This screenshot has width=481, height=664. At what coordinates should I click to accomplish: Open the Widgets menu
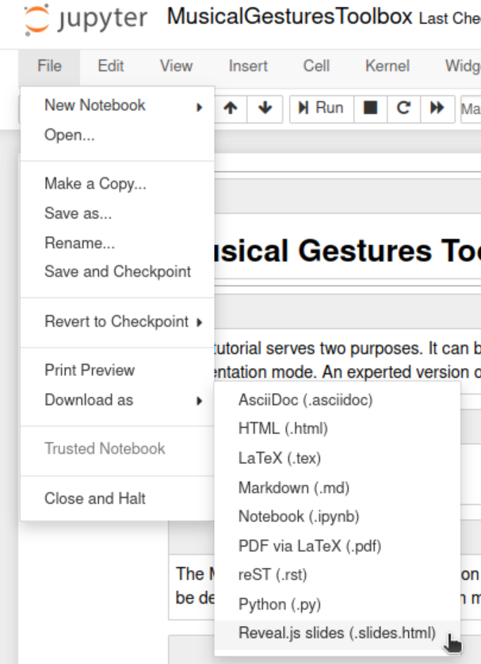pyautogui.click(x=462, y=66)
